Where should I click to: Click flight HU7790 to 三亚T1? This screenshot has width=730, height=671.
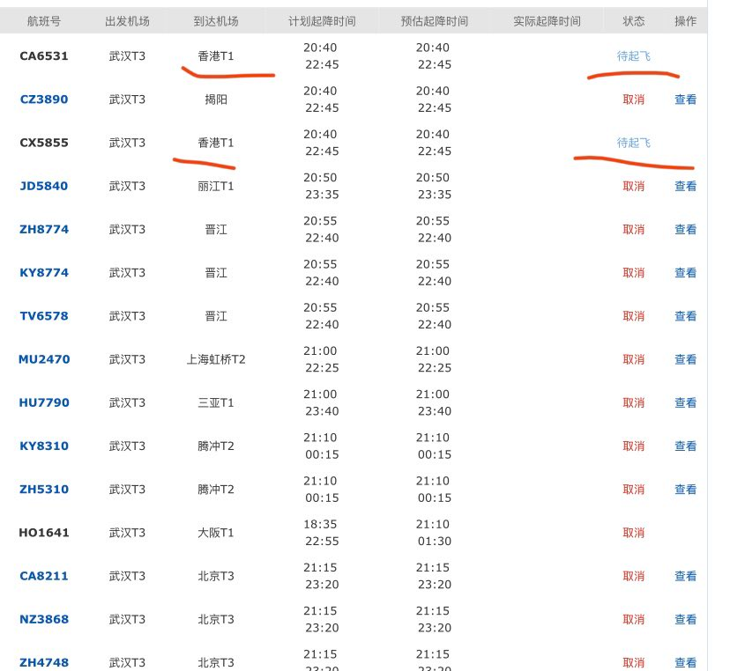(43, 402)
